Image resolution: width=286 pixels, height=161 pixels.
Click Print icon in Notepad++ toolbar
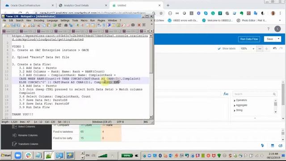click(x=33, y=25)
